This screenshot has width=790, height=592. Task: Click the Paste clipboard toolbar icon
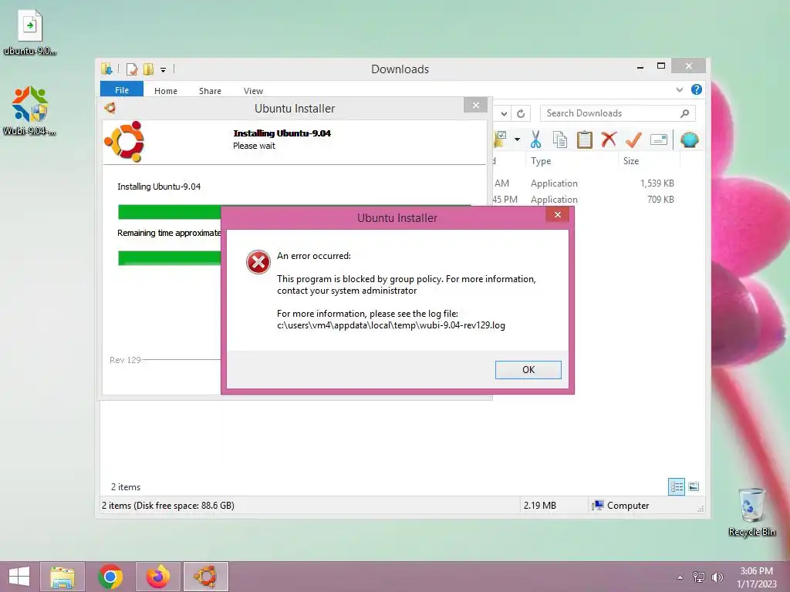[x=585, y=140]
